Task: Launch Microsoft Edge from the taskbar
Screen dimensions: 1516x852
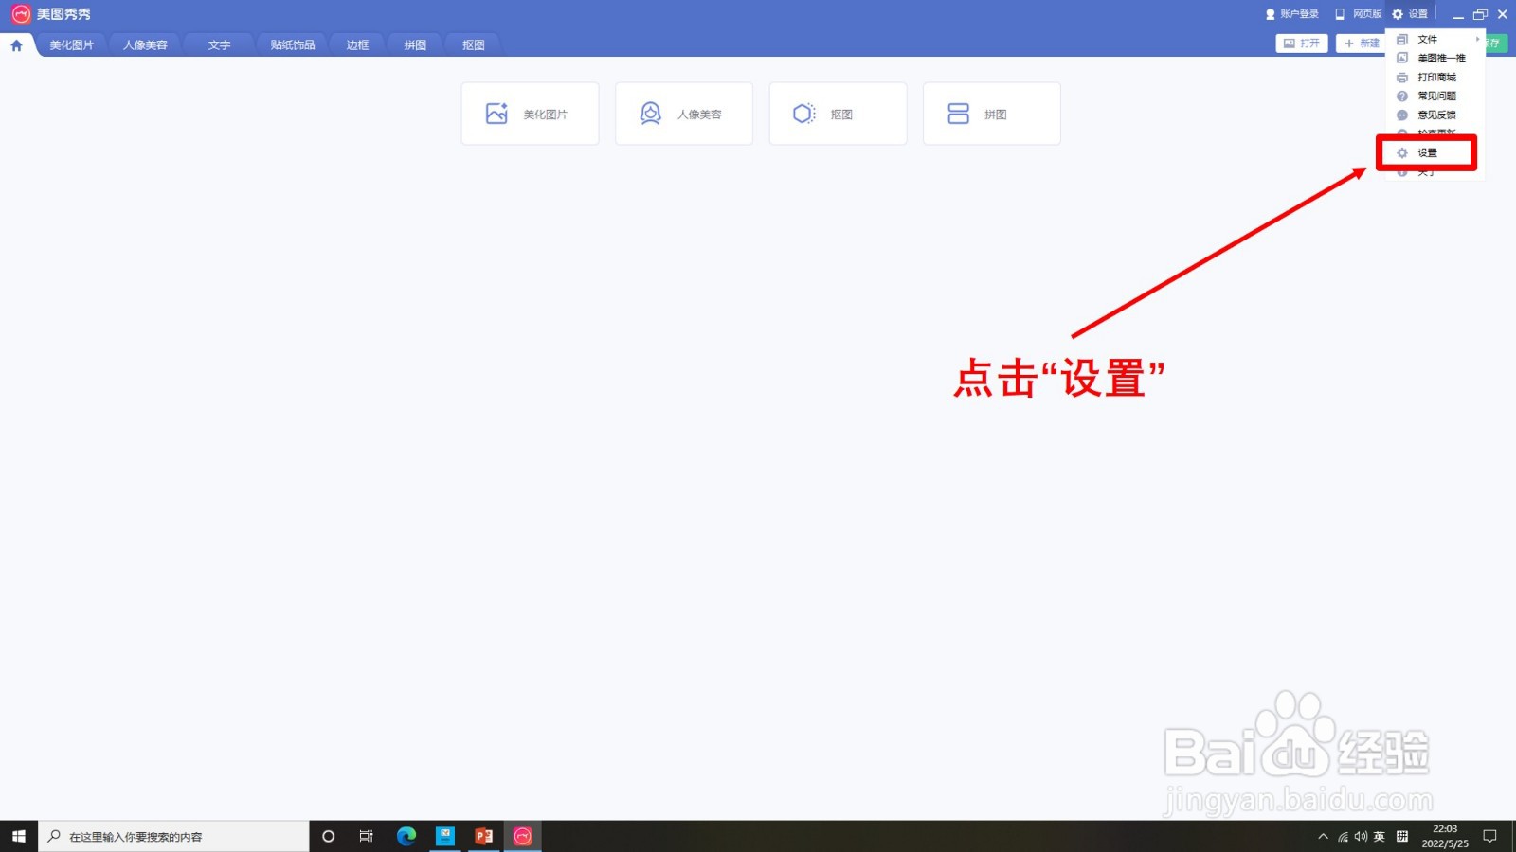Action: (406, 836)
